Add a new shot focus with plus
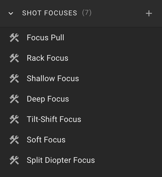 click(x=149, y=13)
